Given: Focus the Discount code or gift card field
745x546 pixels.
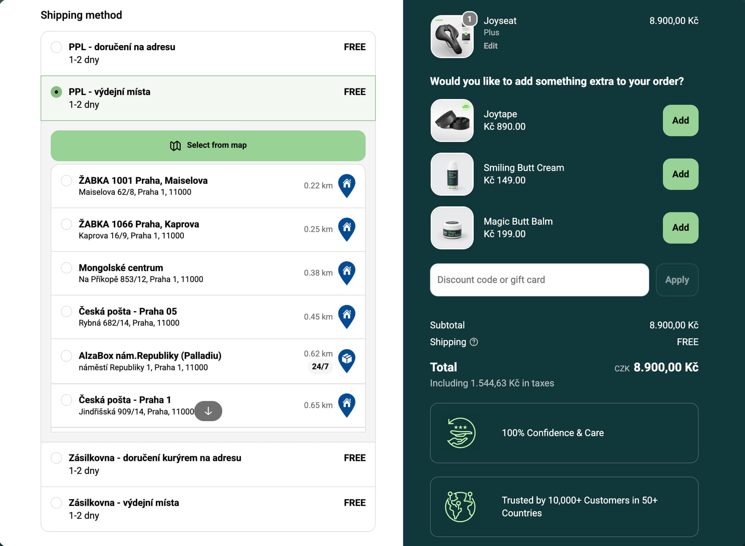Looking at the screenshot, I should [x=539, y=280].
